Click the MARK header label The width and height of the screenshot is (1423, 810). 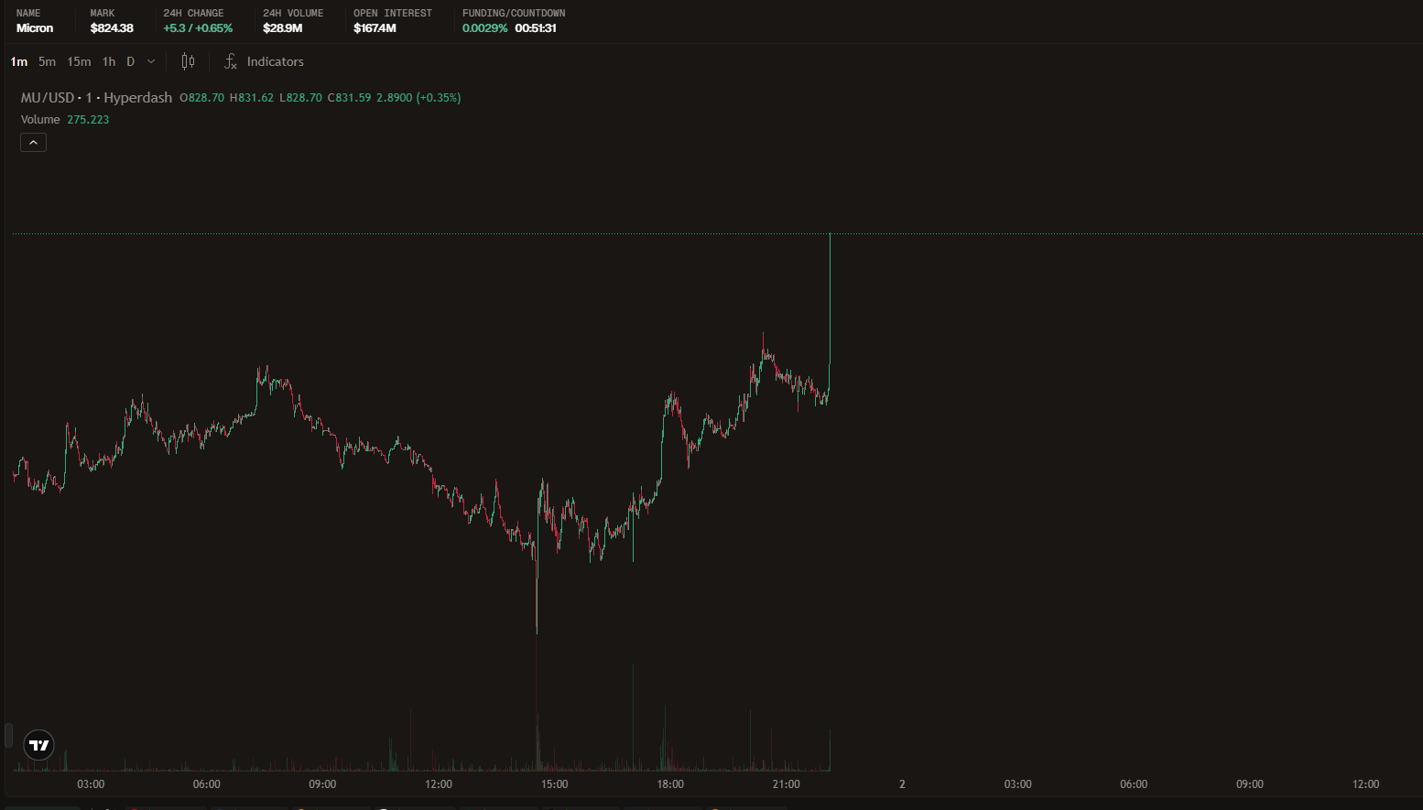(x=103, y=14)
